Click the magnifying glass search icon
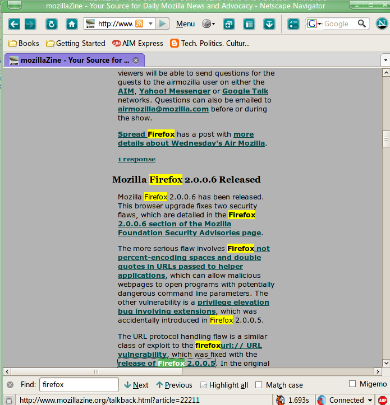The width and height of the screenshot is (390, 405). tap(362, 24)
